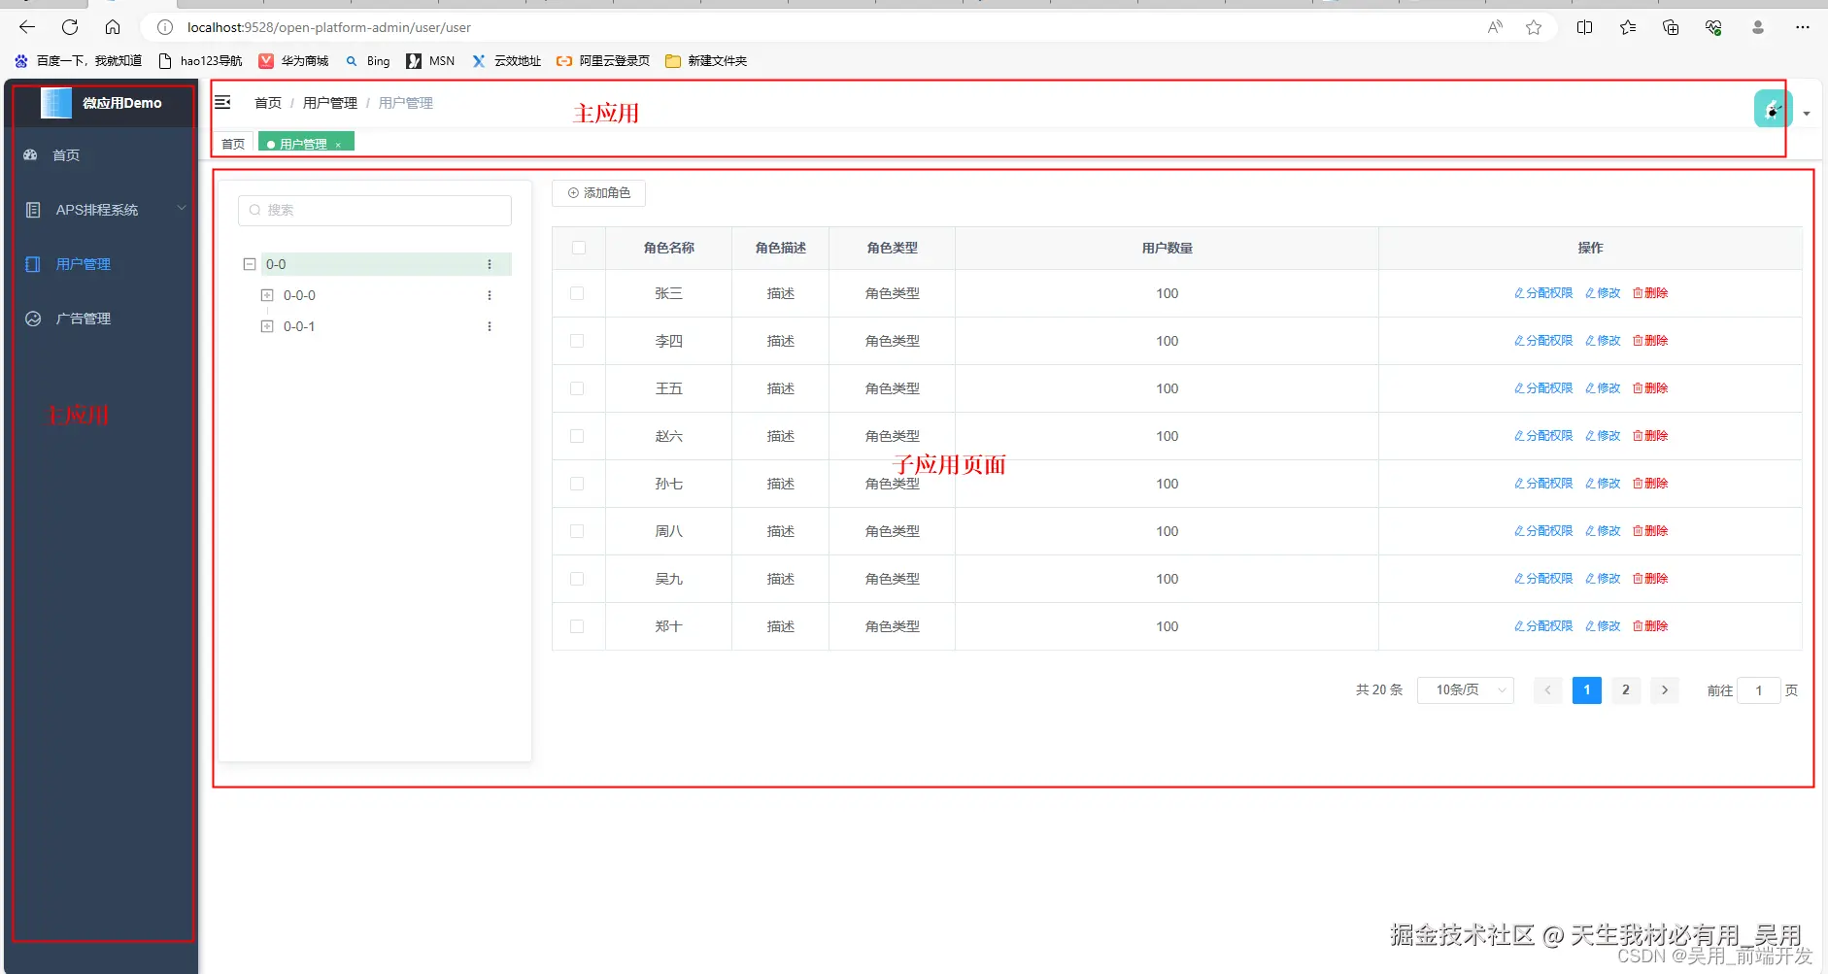Screen dimensions: 1828x974
Task: Expand the APS排程系统 sidebar menu
Action: point(101,210)
